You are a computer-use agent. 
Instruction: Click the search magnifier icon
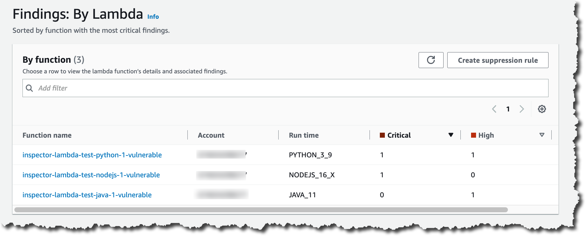tap(29, 88)
